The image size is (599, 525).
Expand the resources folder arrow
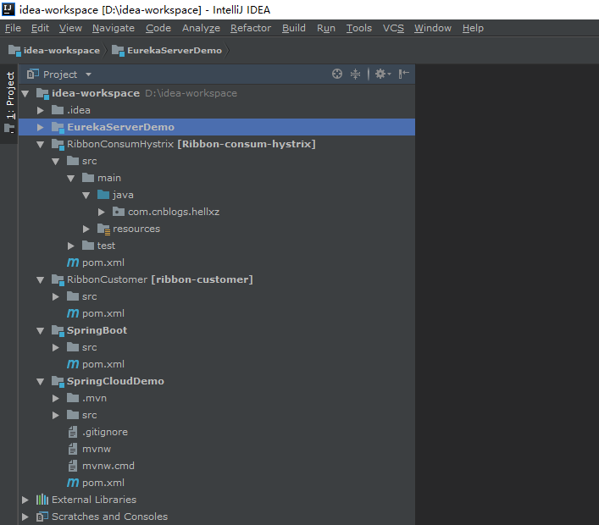point(86,229)
